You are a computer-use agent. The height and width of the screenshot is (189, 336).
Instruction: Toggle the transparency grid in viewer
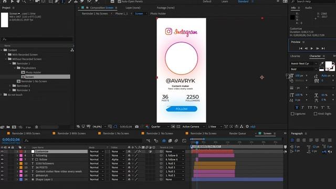click(178, 127)
